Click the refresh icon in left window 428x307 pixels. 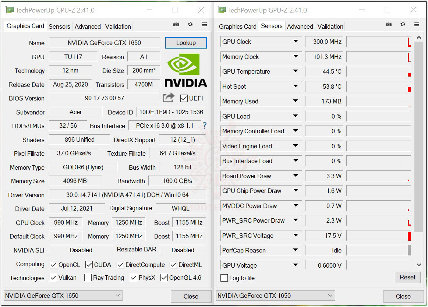pyautogui.click(x=191, y=25)
